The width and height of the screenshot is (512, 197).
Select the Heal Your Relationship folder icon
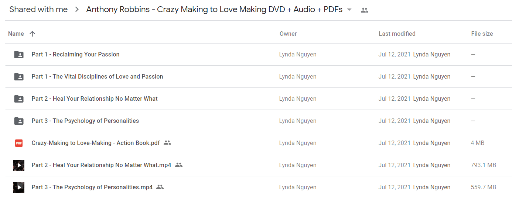(19, 99)
